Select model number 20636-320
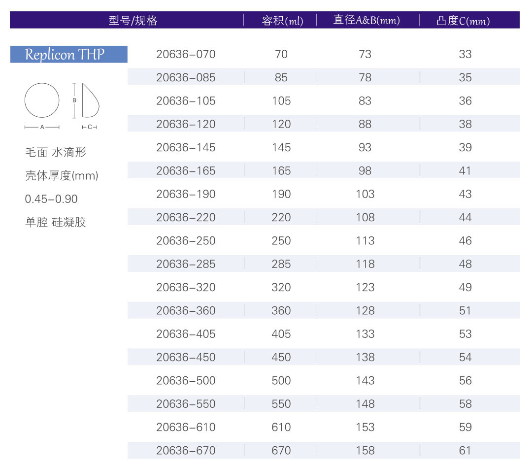Image resolution: width=532 pixels, height=464 pixels. point(186,287)
